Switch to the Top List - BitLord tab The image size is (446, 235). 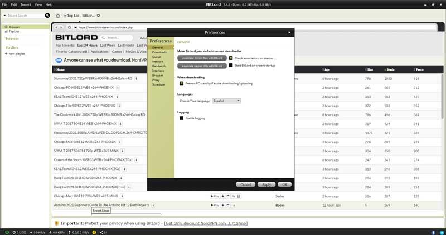coord(80,16)
